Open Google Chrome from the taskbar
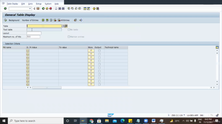 pos(91,121)
